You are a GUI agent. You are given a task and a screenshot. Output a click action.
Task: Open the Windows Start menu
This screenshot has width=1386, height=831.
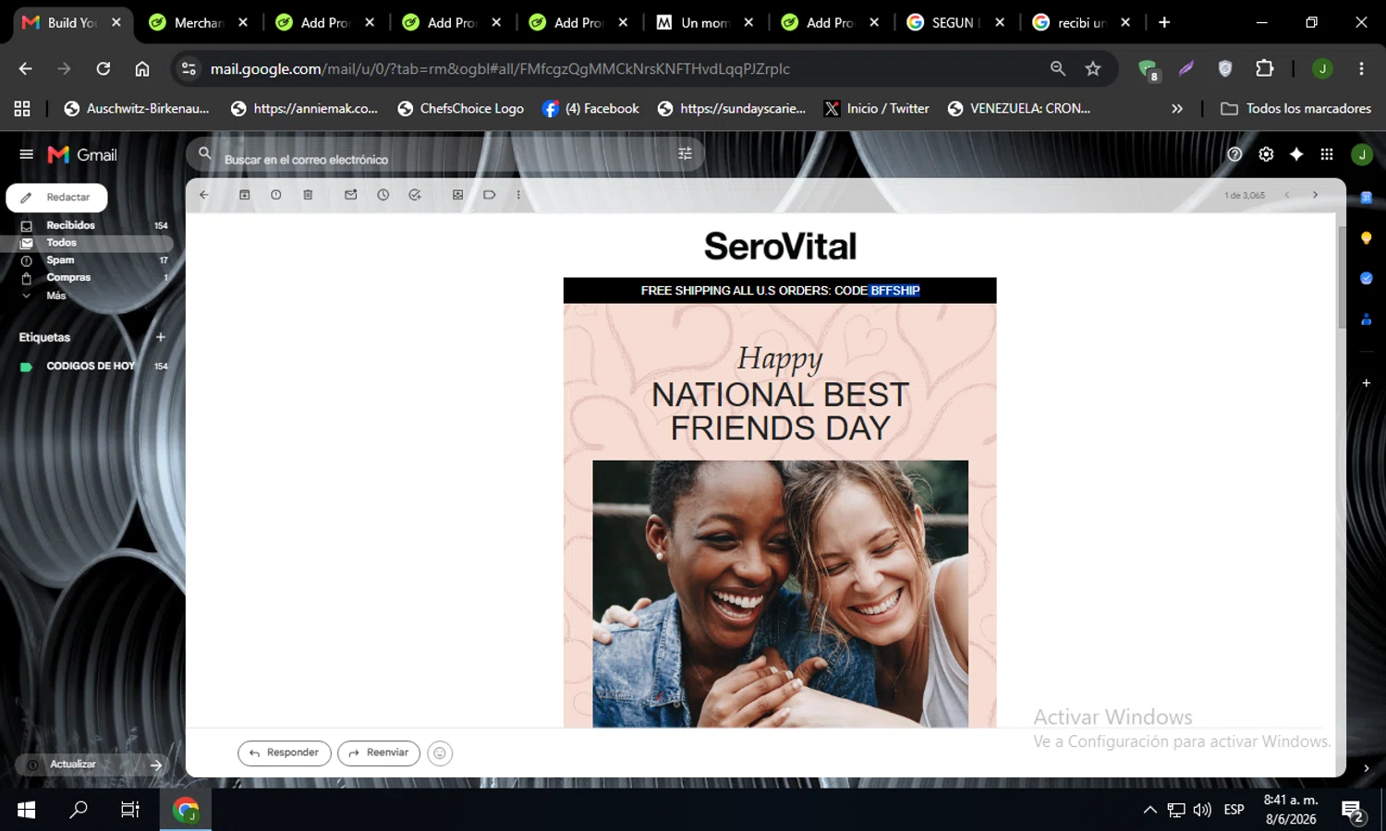tap(26, 810)
